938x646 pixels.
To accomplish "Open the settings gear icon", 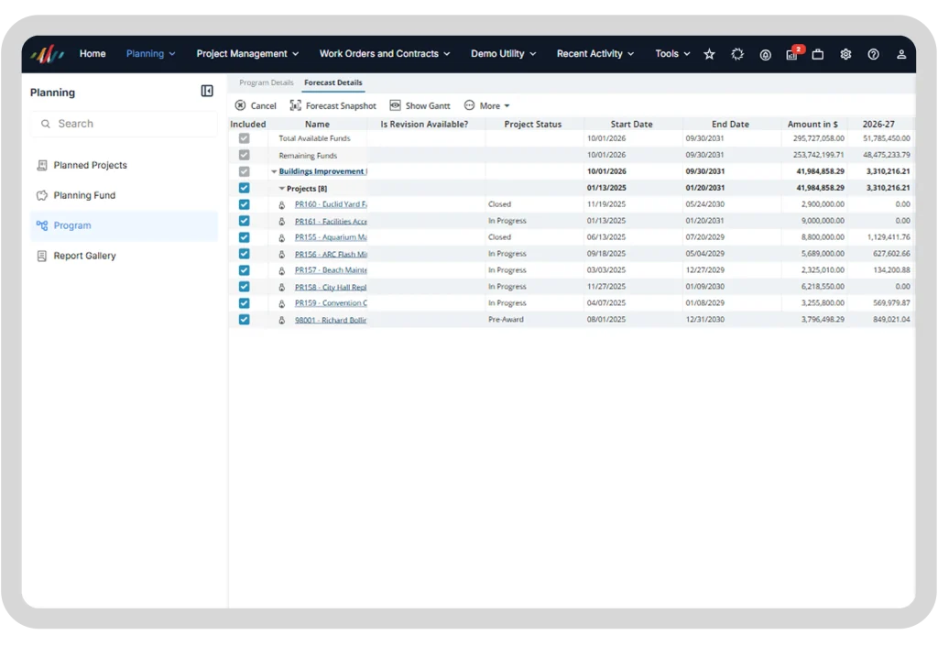I will point(845,54).
